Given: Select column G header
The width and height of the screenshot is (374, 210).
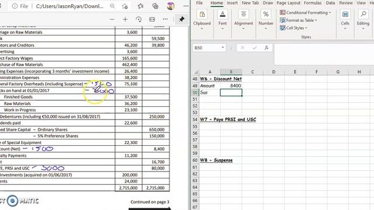Looking at the screenshot, I should tap(338, 72).
